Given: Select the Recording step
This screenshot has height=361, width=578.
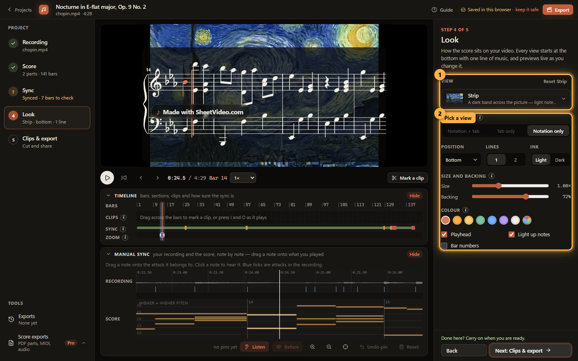Looking at the screenshot, I should (47, 45).
